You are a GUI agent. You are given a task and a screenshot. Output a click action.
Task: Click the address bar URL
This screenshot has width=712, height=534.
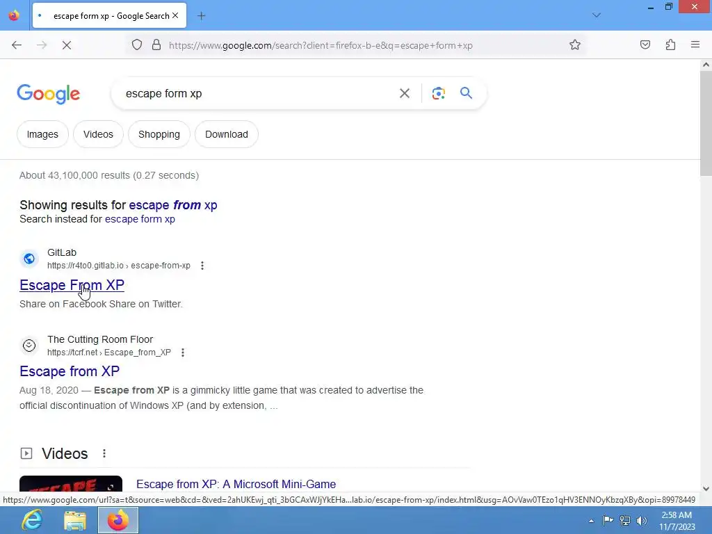click(321, 45)
